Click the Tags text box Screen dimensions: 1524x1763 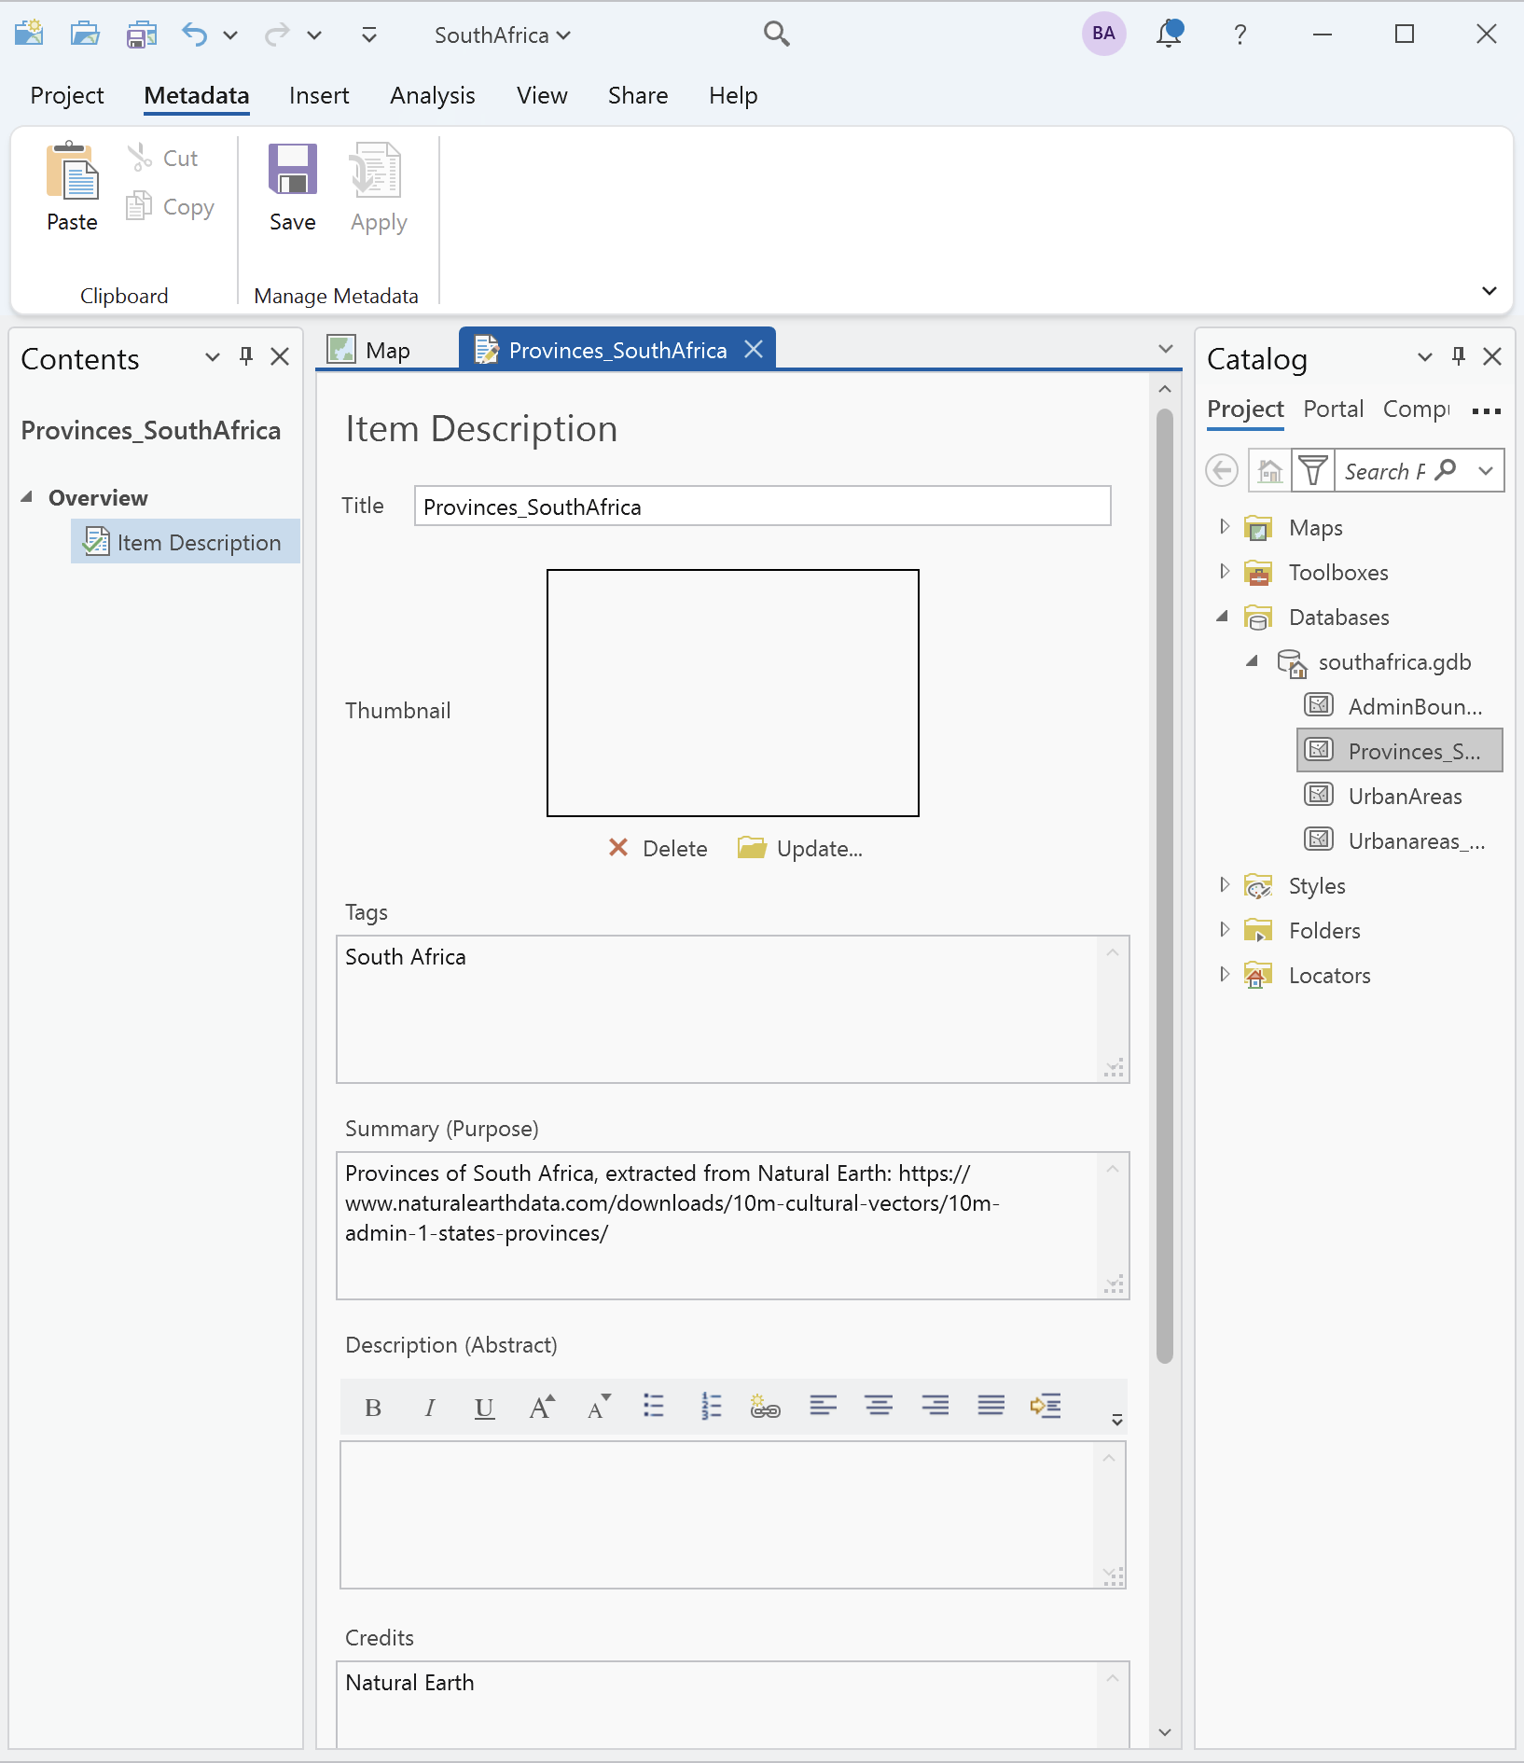click(732, 1009)
